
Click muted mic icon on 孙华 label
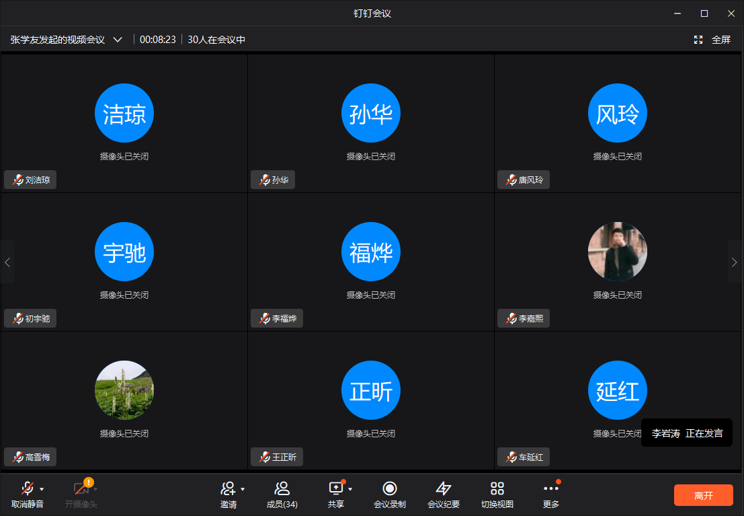(265, 180)
